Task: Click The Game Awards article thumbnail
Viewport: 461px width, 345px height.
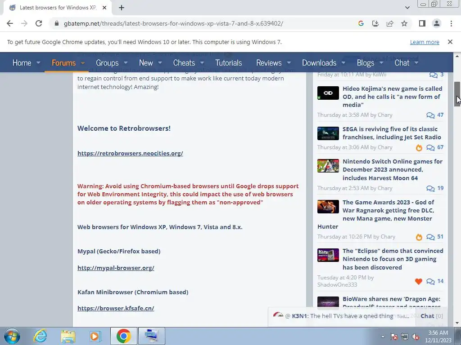Action: point(328,207)
